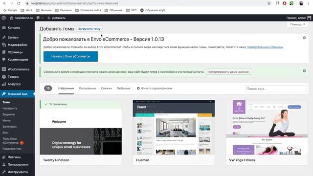The image size is (313, 176).
Task: Open the Проверка сайта bookmarks folder
Action: (88, 10)
